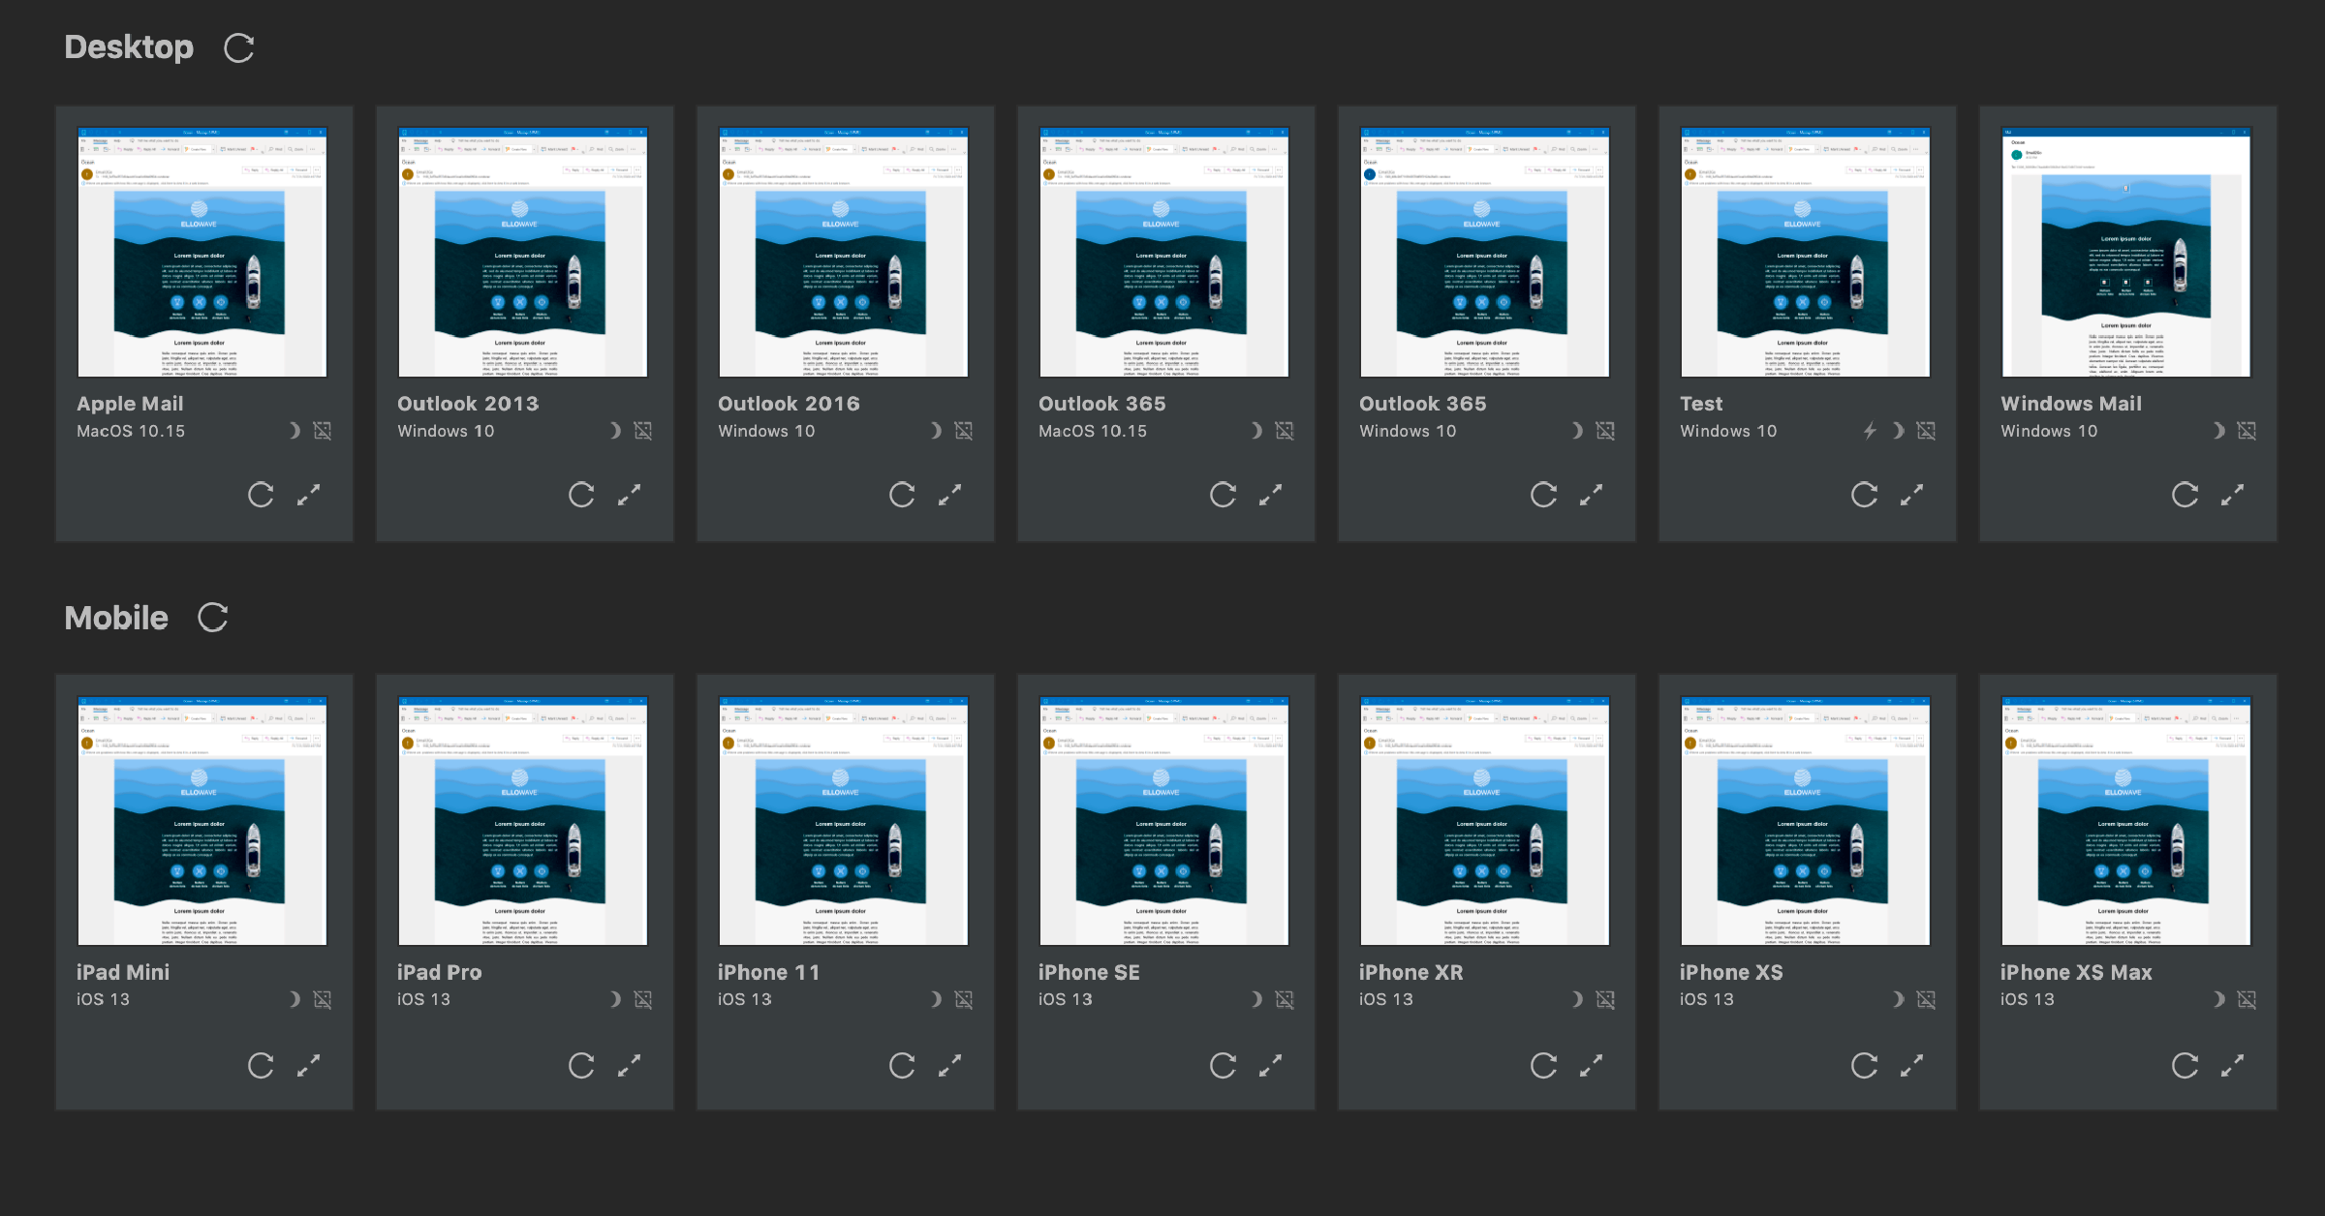This screenshot has height=1216, width=2325.
Task: Click the lightning bolt icon on Test card
Action: point(1870,430)
